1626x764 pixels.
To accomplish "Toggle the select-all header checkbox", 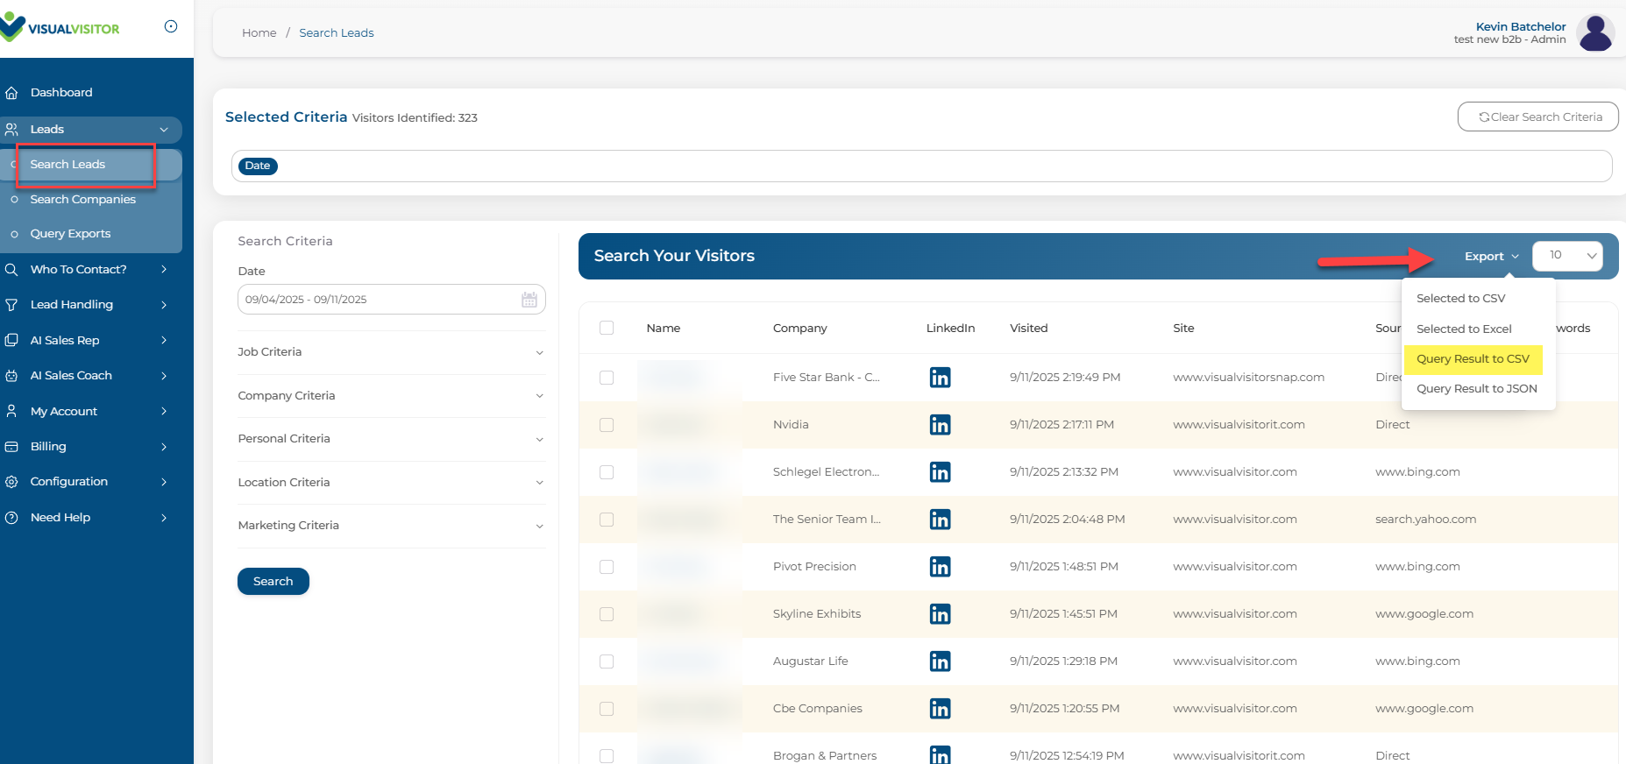I will 607,328.
